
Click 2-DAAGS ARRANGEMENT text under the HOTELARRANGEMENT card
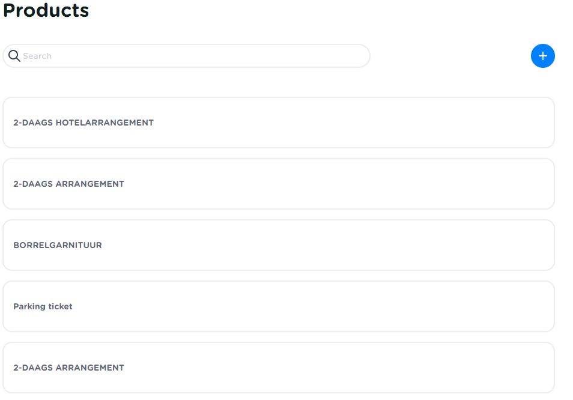[68, 184]
